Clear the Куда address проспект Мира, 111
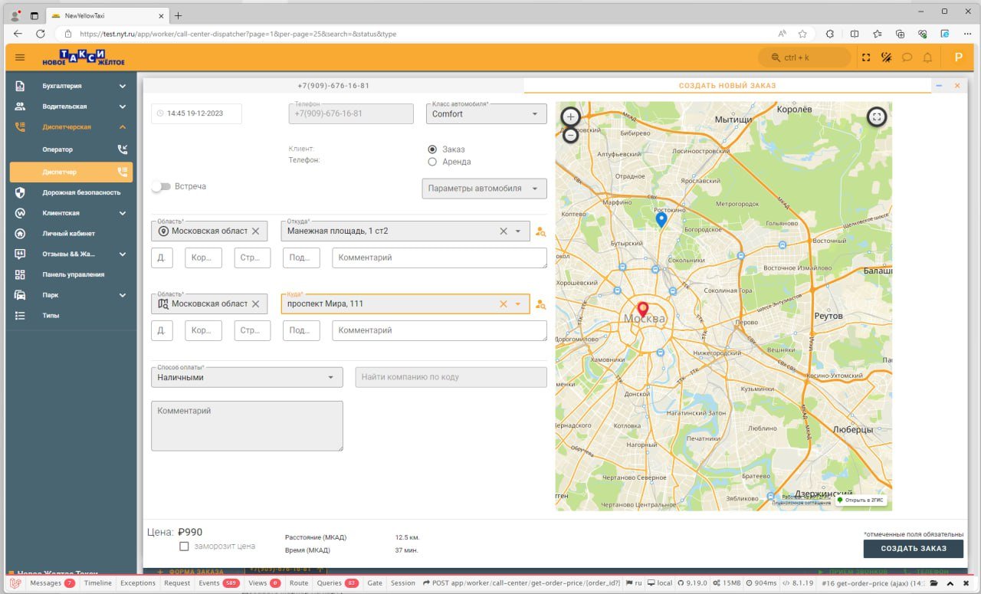Image resolution: width=981 pixels, height=594 pixels. tap(504, 304)
